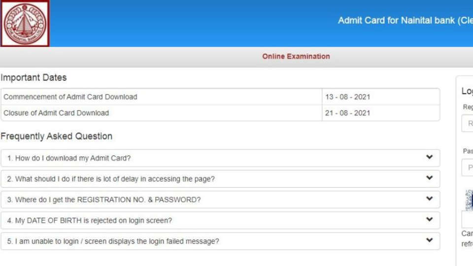Click the 21 - 08 - 2021 closure date
This screenshot has width=473, height=266.
tap(347, 113)
